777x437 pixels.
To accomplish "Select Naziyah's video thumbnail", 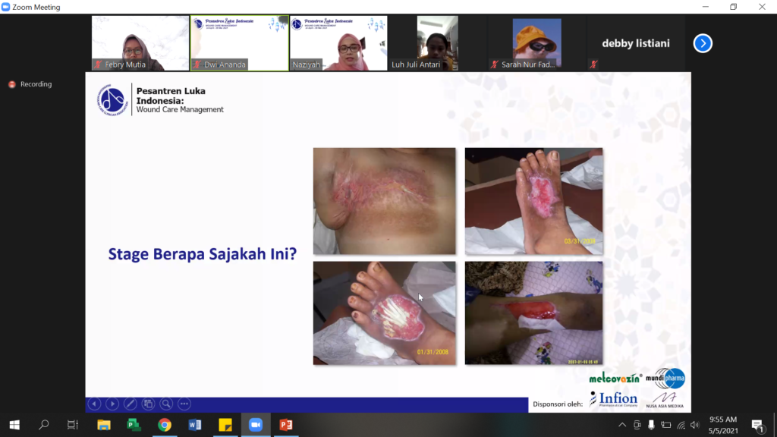I will [338, 43].
